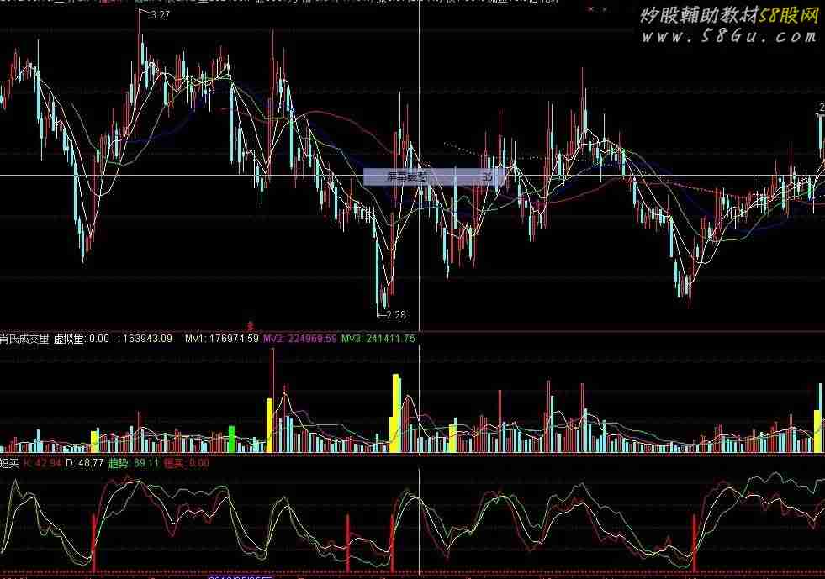Select the MV1: 176974.59 average readout
This screenshot has width=825, height=579.
221,339
